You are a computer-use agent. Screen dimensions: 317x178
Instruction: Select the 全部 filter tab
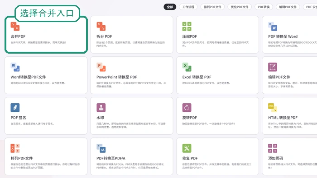point(170,7)
